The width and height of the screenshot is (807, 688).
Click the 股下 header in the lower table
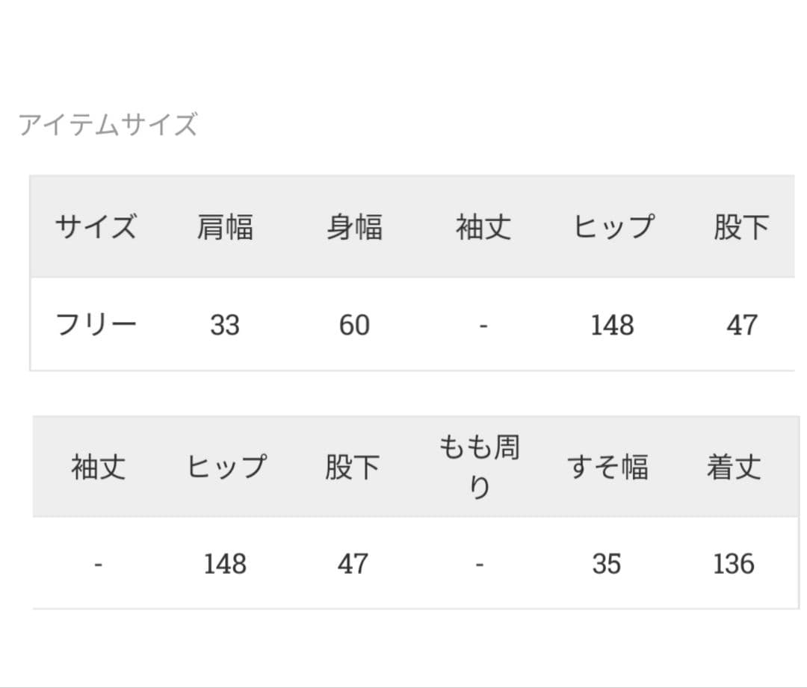point(352,467)
